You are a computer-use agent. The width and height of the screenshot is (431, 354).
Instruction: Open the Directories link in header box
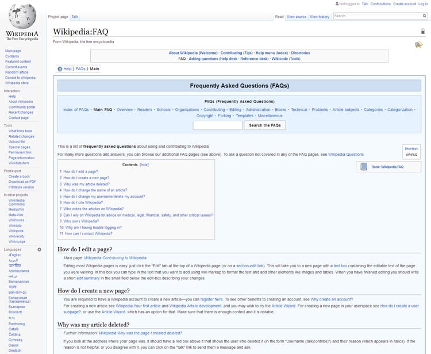[301, 53]
